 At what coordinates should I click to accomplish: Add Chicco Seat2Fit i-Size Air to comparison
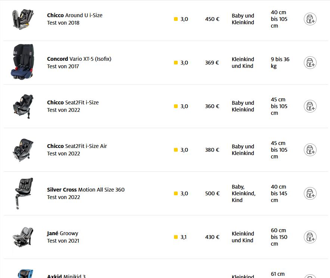[310, 150]
